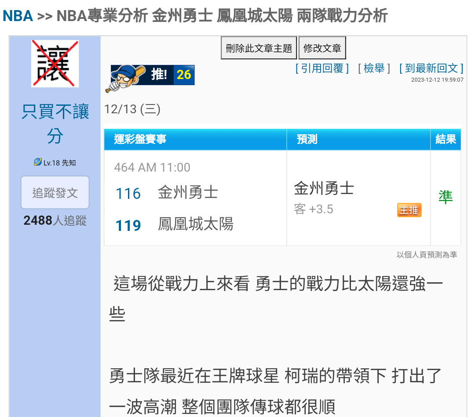Click the article title NBA專業分析 heading

click(x=222, y=16)
